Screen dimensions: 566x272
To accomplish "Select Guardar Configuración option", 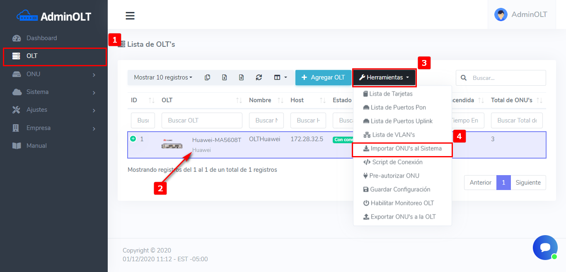I will [397, 190].
